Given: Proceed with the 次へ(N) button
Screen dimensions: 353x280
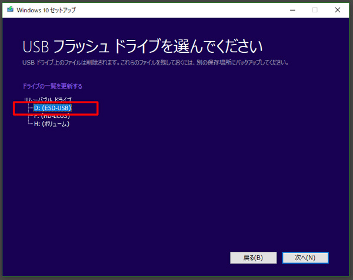Looking at the screenshot, I should (x=305, y=258).
